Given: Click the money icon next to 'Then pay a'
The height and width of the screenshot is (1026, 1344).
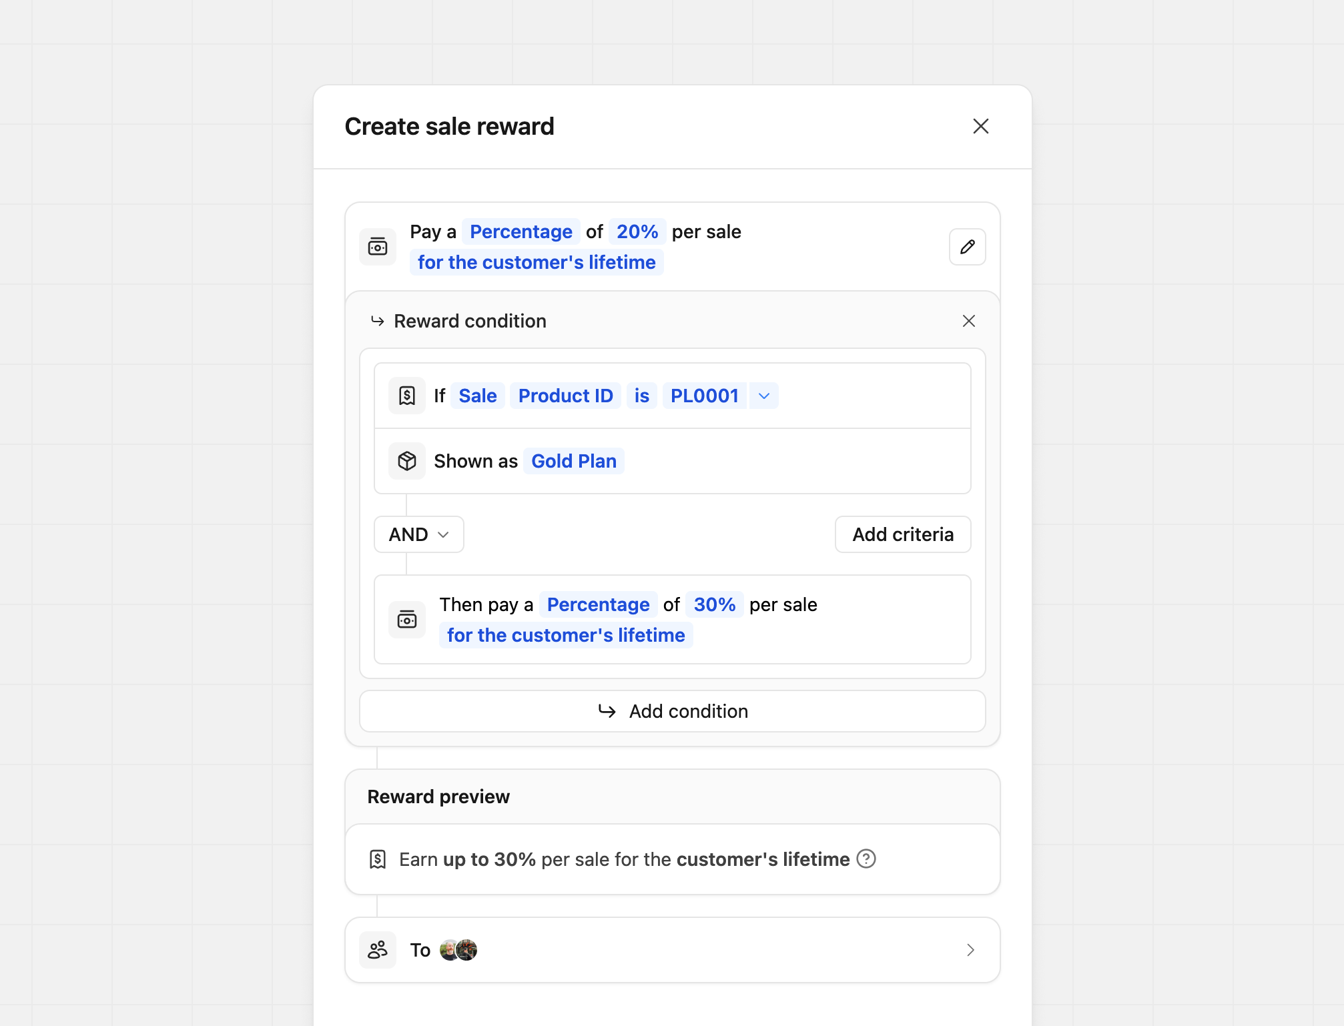Looking at the screenshot, I should [407, 620].
